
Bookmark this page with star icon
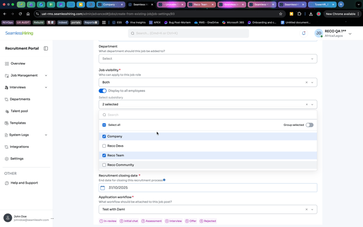[281, 14]
